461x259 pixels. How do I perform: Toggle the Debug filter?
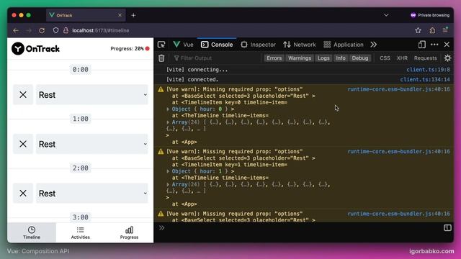click(x=360, y=58)
